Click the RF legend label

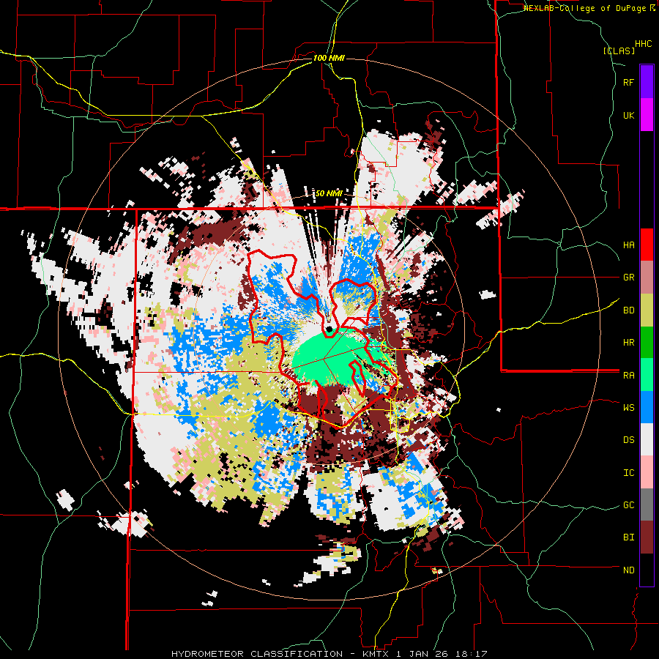628,82
